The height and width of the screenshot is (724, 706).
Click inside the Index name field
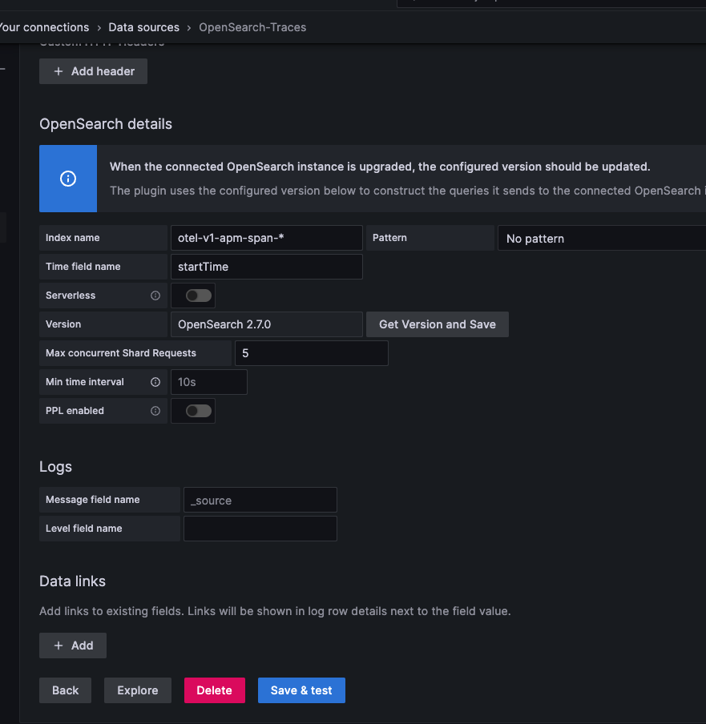tap(266, 238)
